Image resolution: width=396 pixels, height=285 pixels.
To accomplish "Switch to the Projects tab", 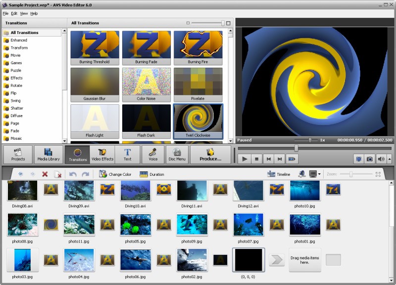I will coord(18,154).
